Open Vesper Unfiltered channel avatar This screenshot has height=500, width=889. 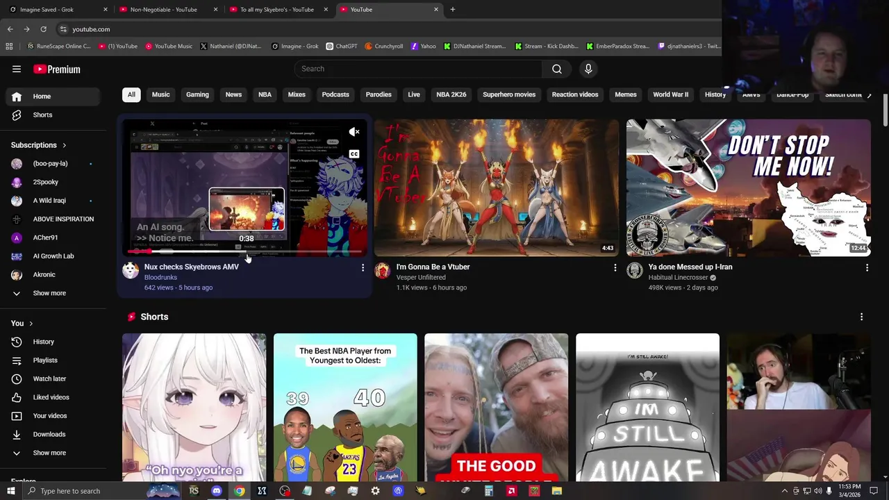click(383, 270)
